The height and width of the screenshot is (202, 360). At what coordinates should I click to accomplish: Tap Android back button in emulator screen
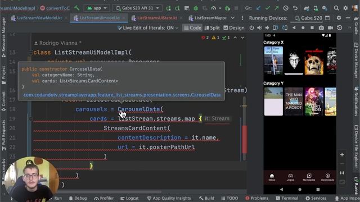281,190
